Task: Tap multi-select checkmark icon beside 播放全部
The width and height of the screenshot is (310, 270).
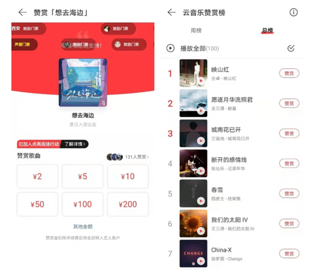Action: [x=291, y=48]
